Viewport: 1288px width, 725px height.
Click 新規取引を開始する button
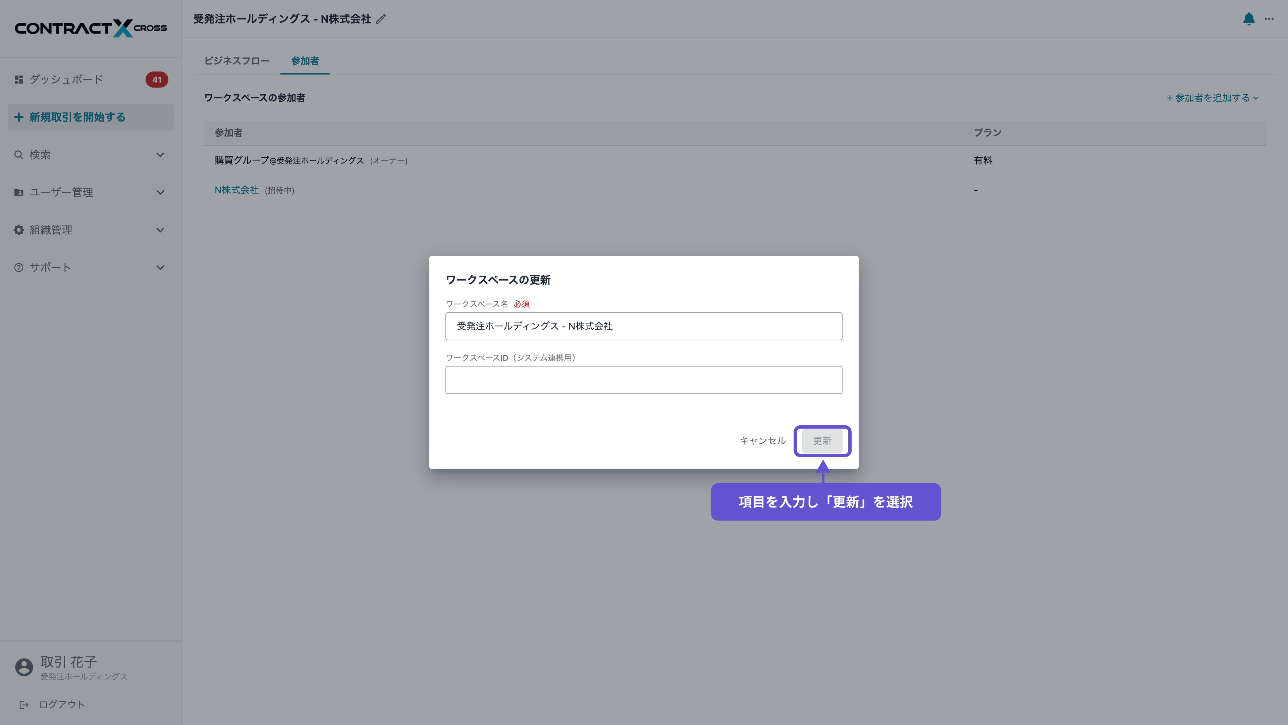(91, 117)
